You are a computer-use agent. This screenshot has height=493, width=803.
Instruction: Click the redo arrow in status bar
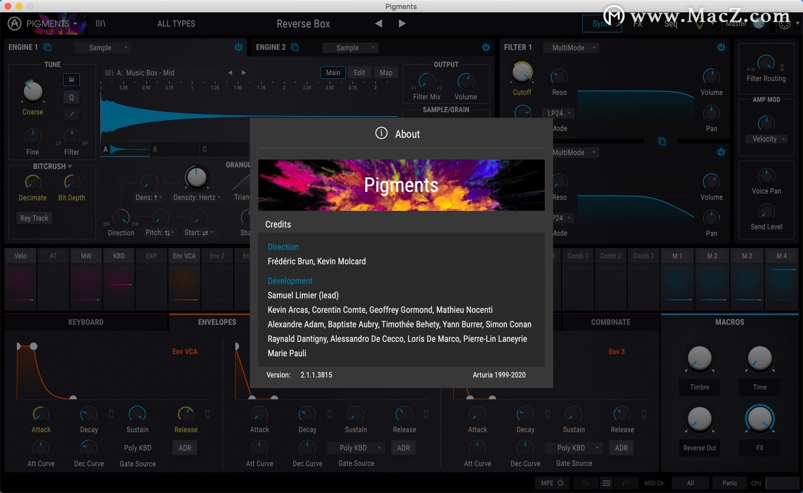pyautogui.click(x=626, y=483)
